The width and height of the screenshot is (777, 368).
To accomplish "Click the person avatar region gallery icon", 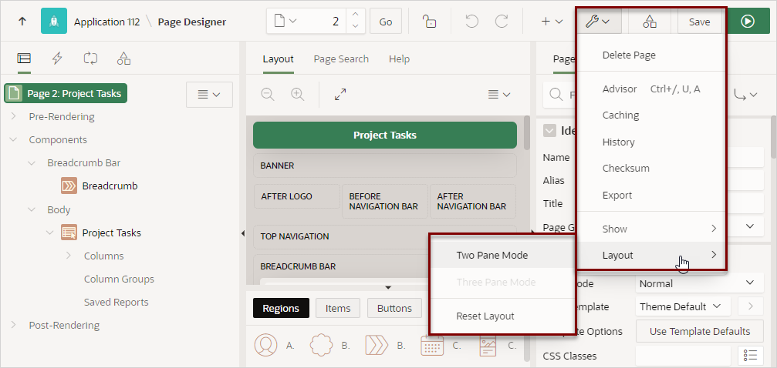I will (x=266, y=345).
